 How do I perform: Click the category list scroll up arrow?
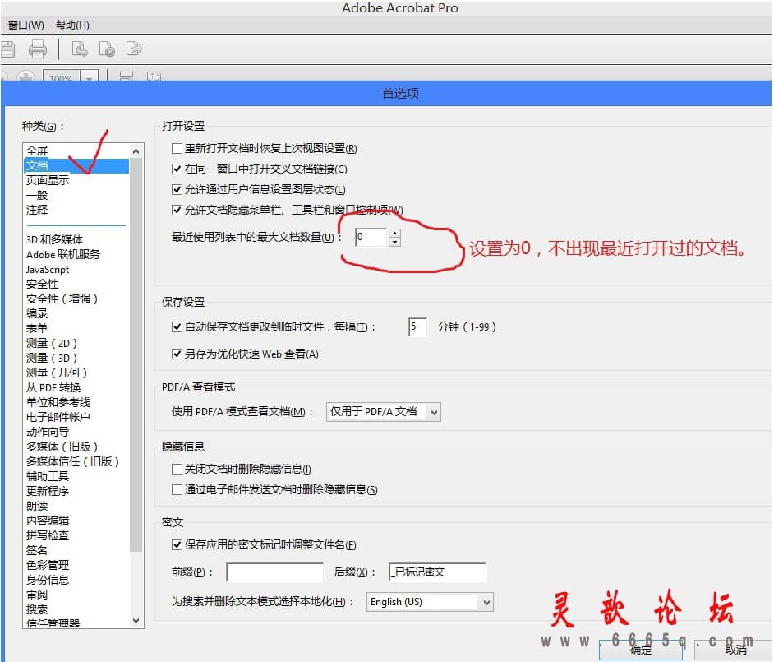pyautogui.click(x=136, y=150)
